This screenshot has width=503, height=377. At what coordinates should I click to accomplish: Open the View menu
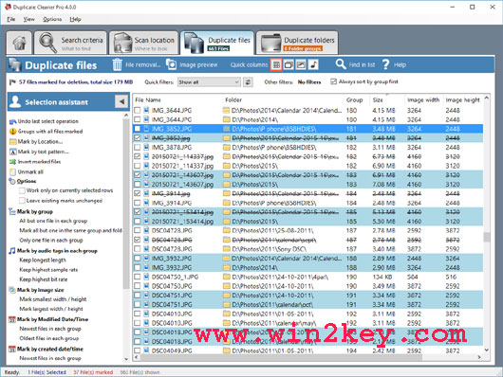coord(28,19)
